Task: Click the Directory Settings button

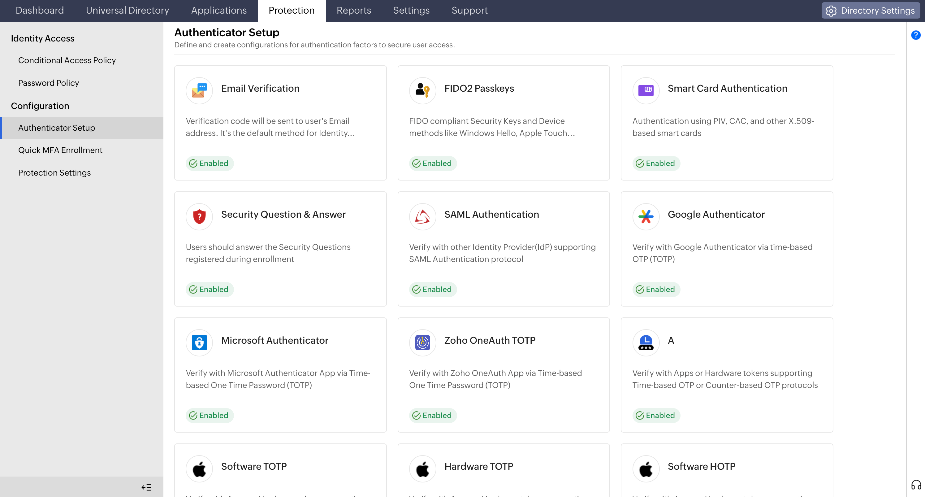Action: click(871, 11)
